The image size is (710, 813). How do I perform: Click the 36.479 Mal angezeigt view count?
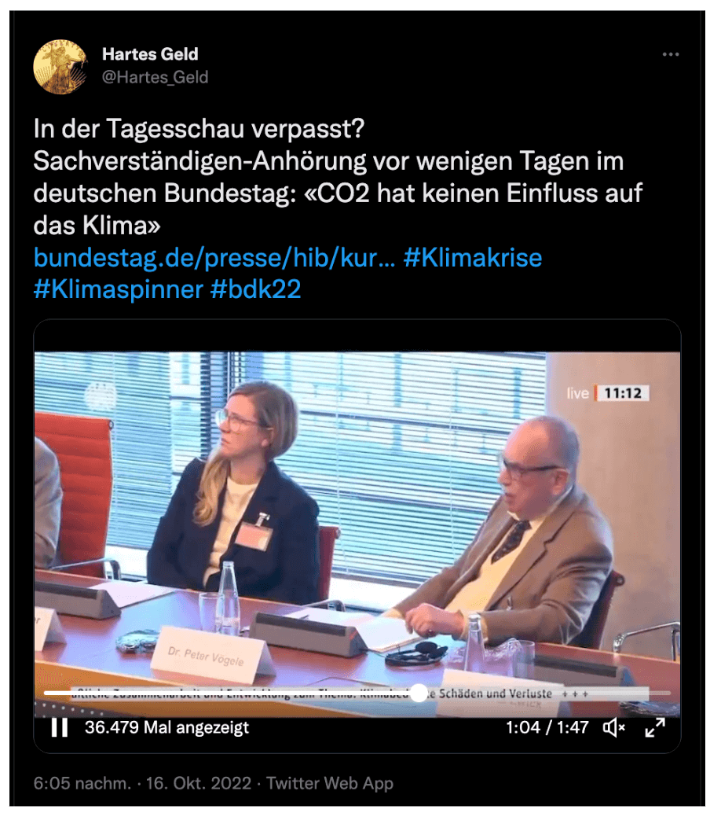tap(167, 727)
